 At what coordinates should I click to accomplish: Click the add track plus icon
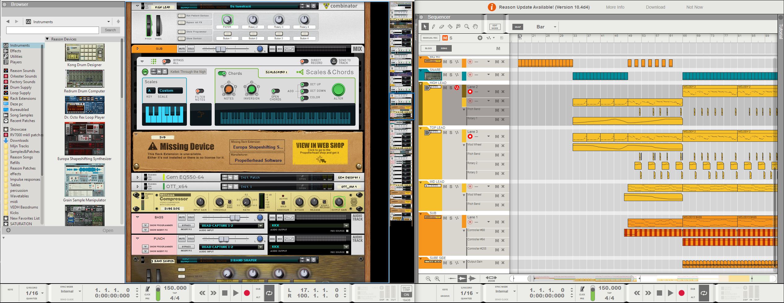pos(480,38)
